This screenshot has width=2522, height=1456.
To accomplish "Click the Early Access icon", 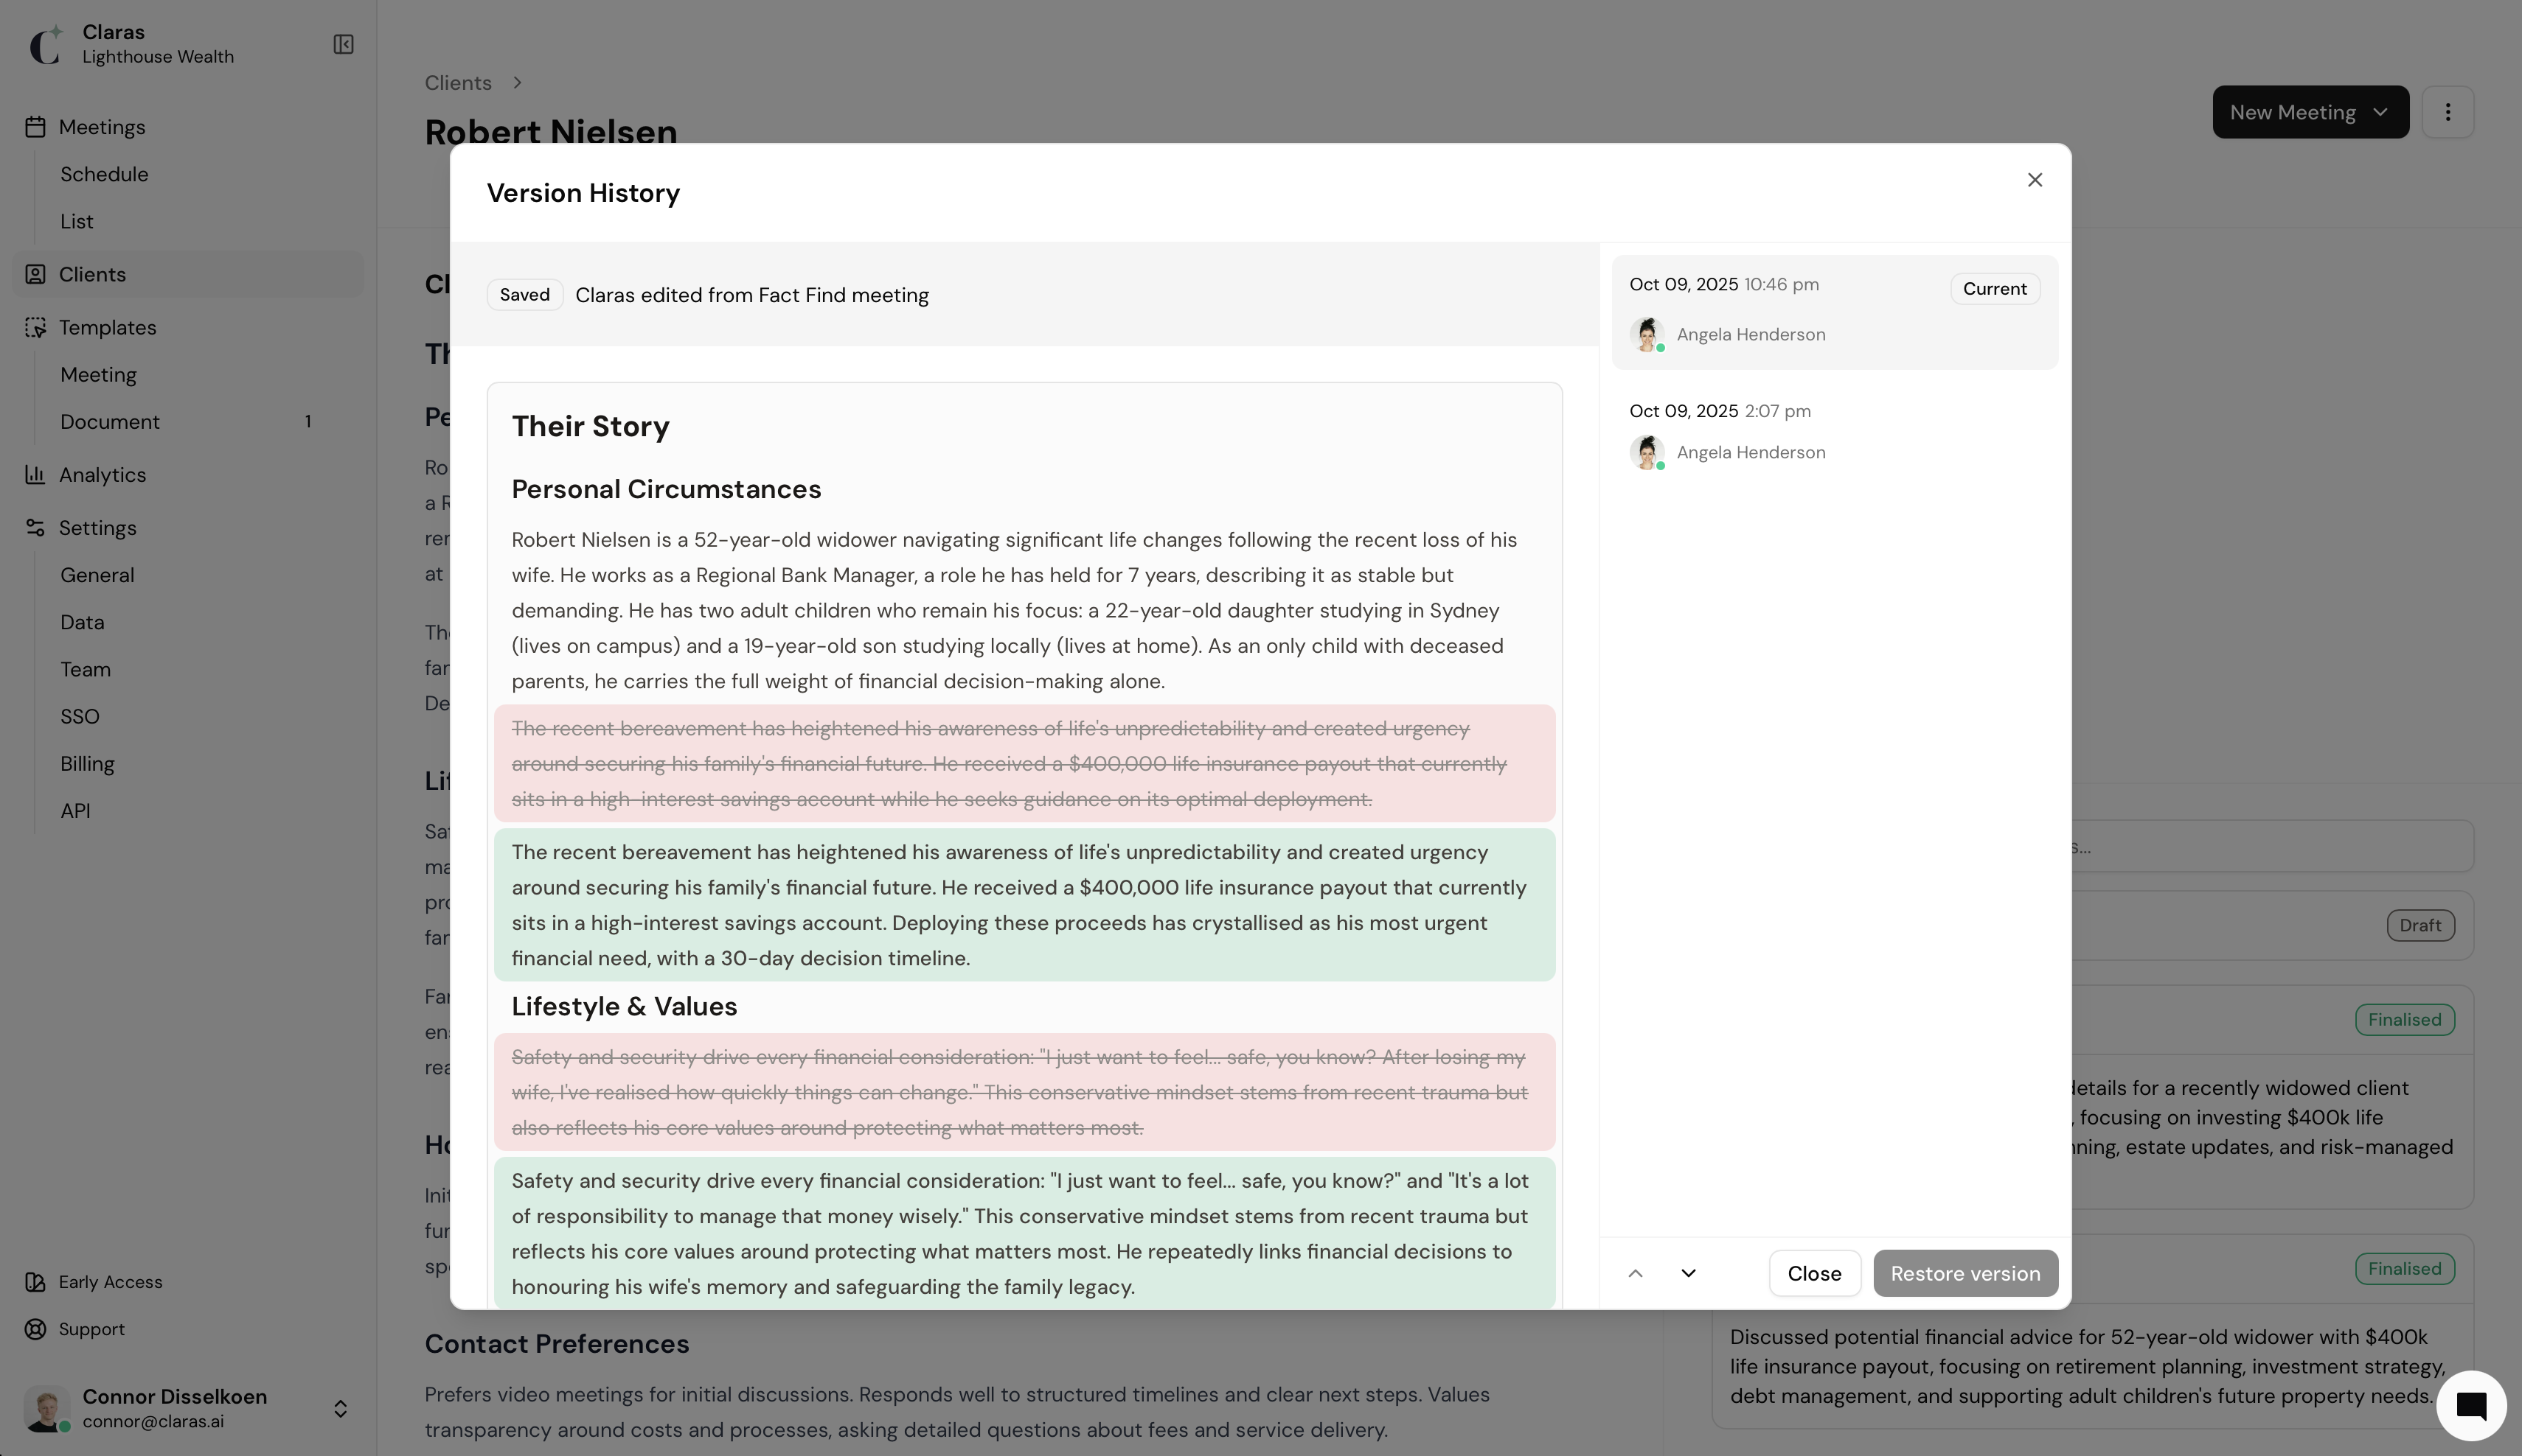I will 35,1282.
